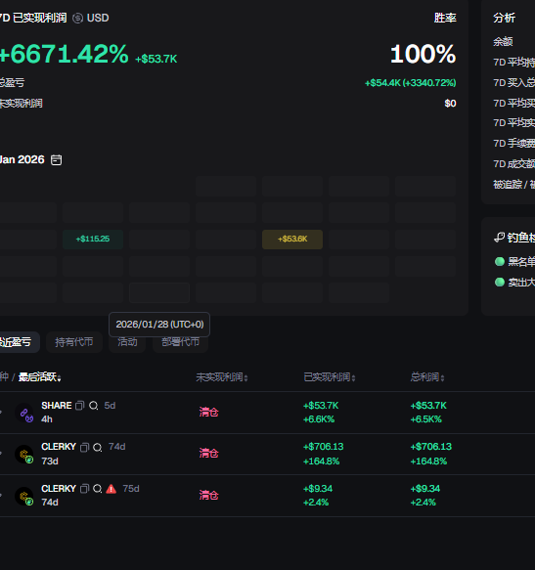Viewport: 535px width, 570px height.
Task: Search the CLERKY 75d token
Action: [x=97, y=489]
